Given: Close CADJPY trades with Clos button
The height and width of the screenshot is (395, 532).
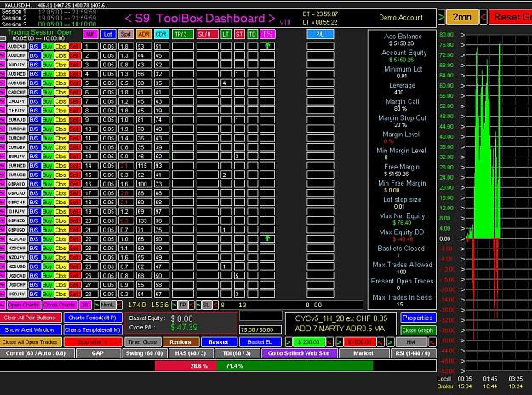Looking at the screenshot, I should [x=61, y=101].
